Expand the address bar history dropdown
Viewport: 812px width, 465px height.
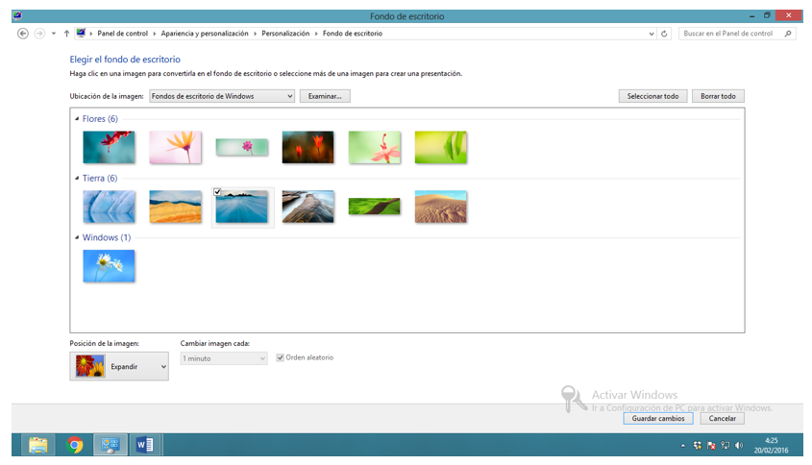pyautogui.click(x=652, y=34)
